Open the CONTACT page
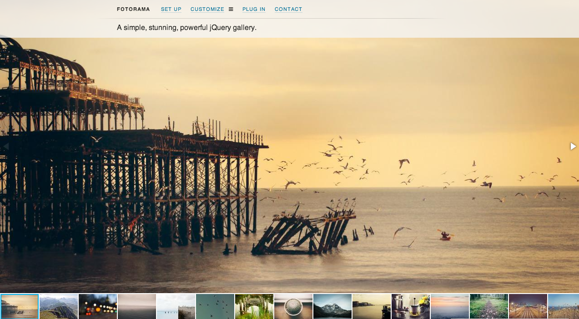Screen dimensions: 579x319 288,9
